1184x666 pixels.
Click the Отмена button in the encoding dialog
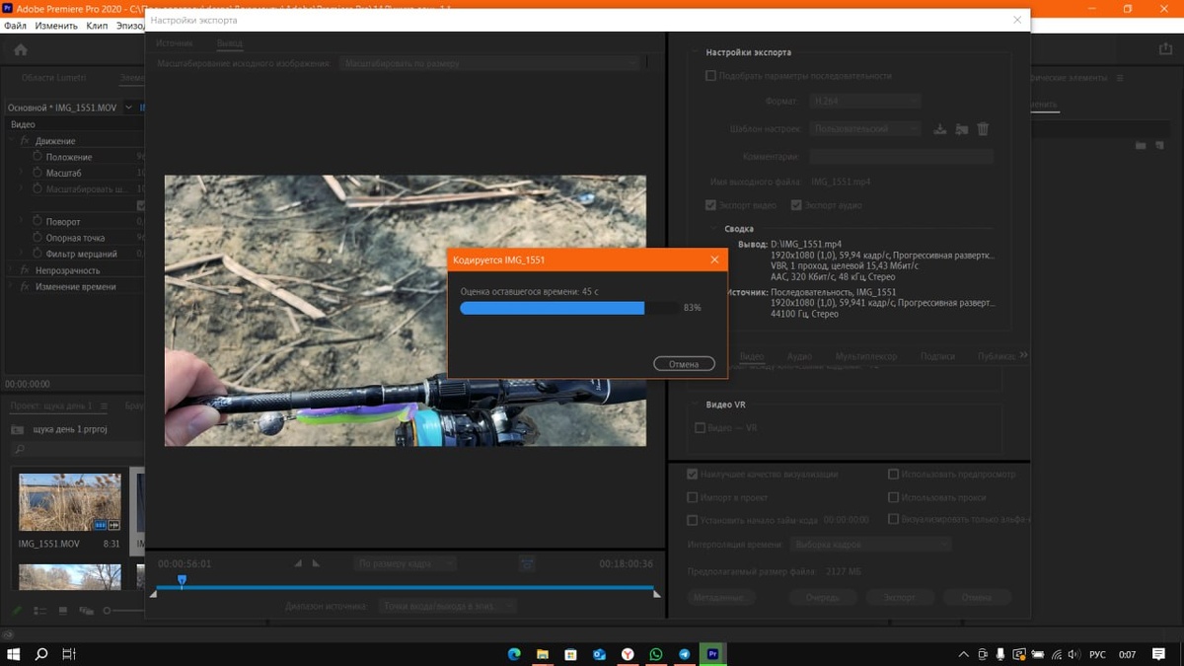tap(684, 364)
